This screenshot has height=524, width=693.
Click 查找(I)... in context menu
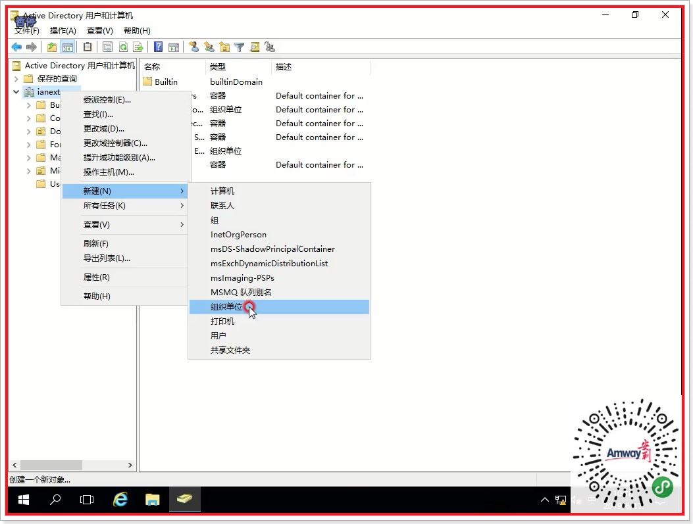[x=125, y=114]
